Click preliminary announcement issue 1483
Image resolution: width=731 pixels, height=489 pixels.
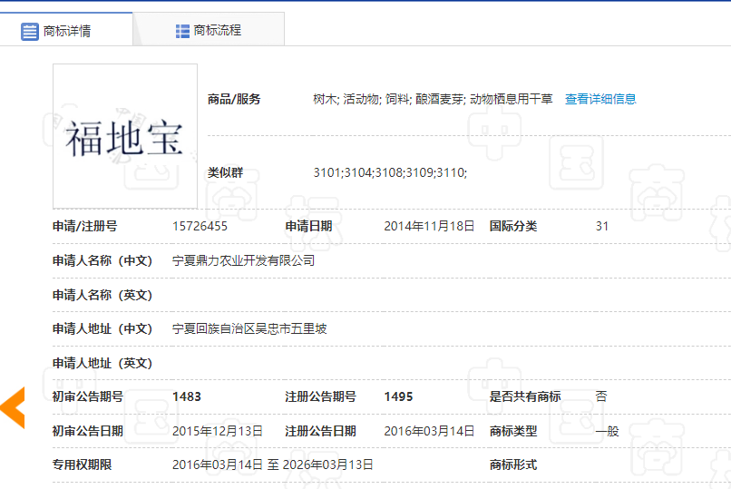(187, 396)
